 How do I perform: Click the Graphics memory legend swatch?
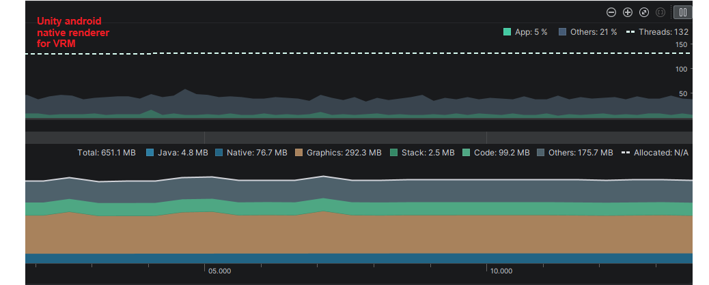(x=299, y=153)
